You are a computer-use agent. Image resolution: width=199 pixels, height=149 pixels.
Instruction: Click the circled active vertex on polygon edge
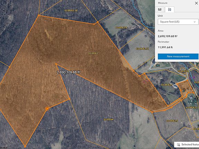click(47, 109)
